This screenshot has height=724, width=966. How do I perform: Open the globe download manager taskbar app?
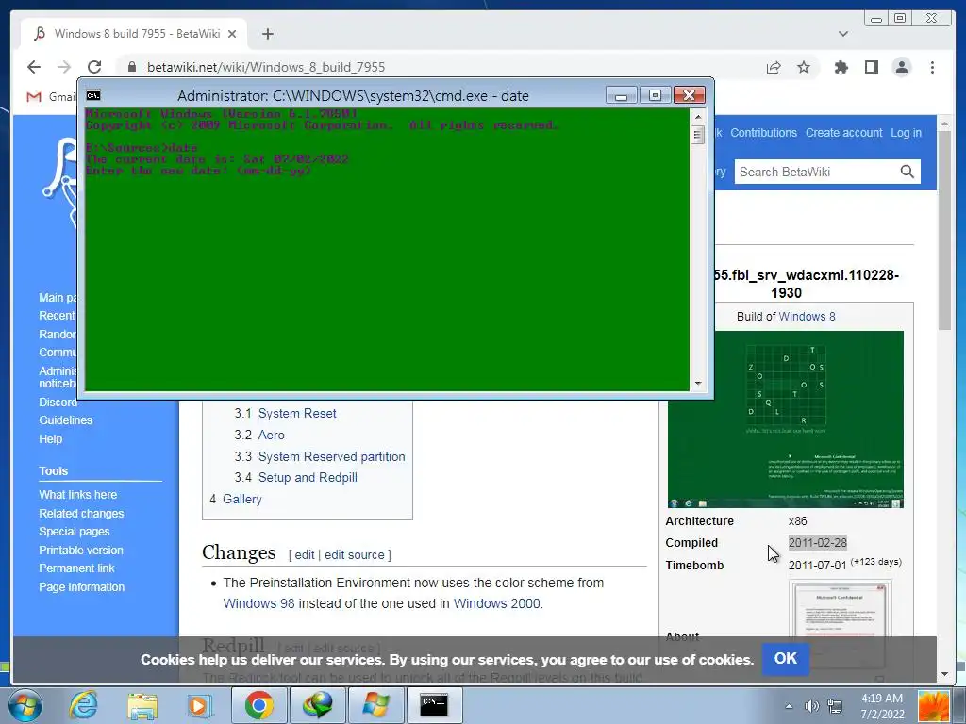[318, 705]
